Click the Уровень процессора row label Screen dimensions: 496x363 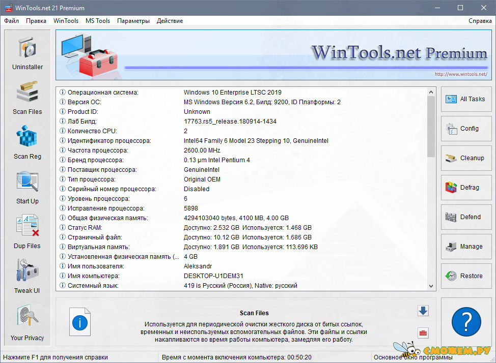coord(99,199)
